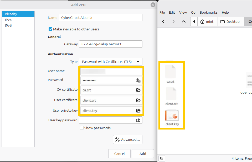This screenshot has height=162, width=252.
Task: Confirm with the Add button
Action: click(x=143, y=154)
